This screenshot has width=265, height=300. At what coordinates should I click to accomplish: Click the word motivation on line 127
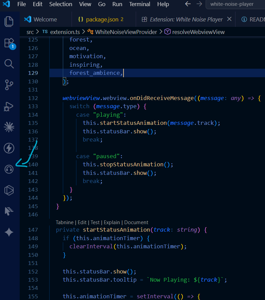[x=86, y=56]
